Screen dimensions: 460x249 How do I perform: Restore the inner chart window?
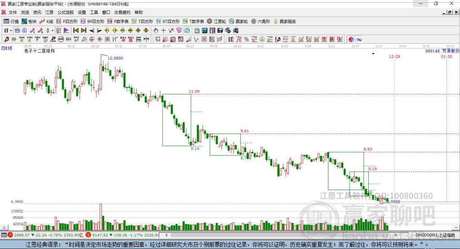[450, 12]
